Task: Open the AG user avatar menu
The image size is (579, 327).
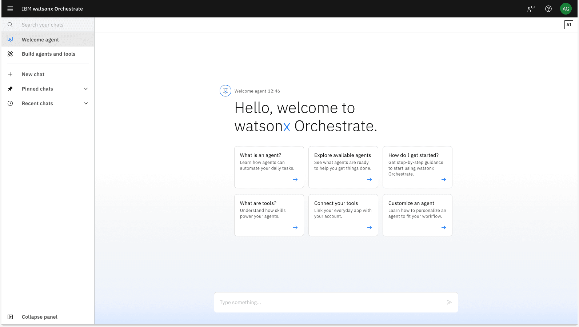Action: (x=566, y=9)
